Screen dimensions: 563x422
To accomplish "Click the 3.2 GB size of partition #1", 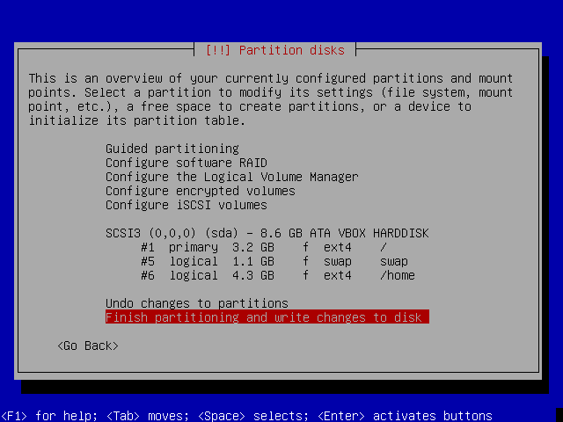I will 252,247.
